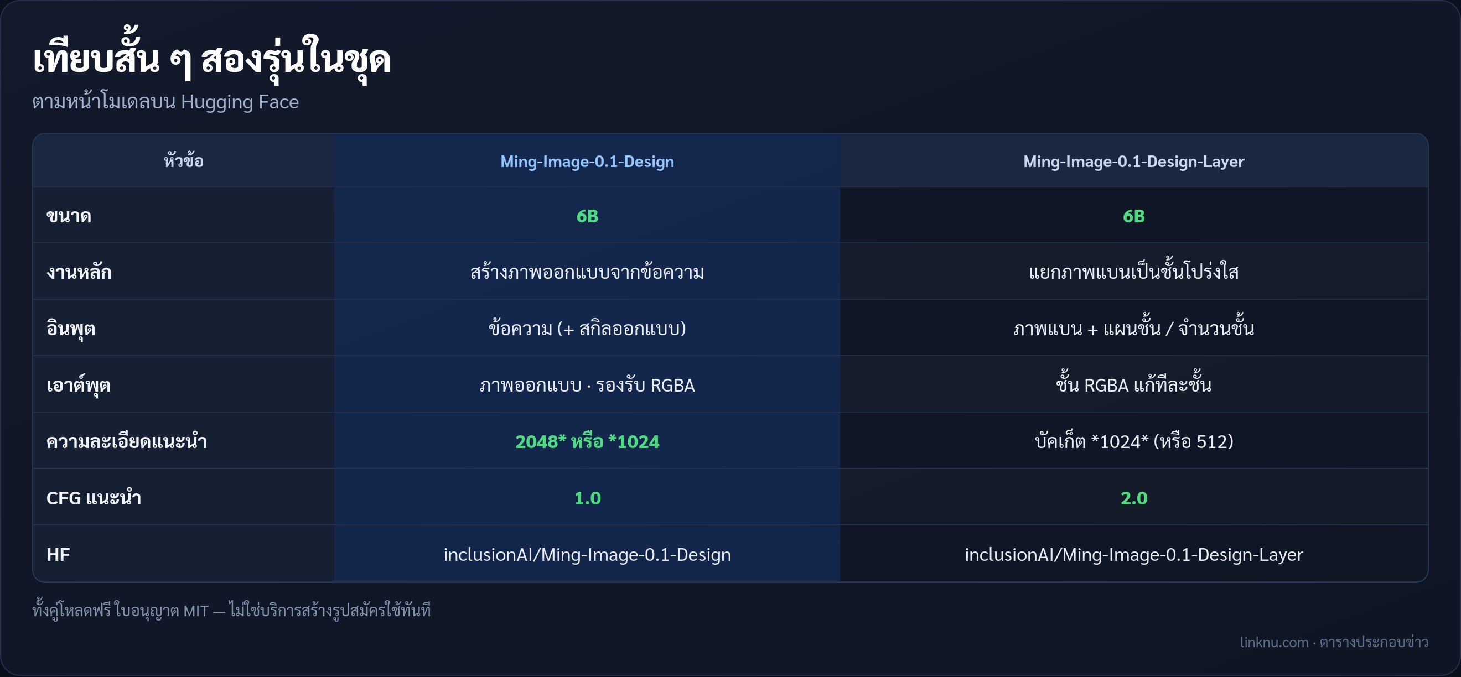The height and width of the screenshot is (677, 1461).
Task: Click the cell "ชั้น RGBA แก้ทีละชั้น"
Action: 1134,383
